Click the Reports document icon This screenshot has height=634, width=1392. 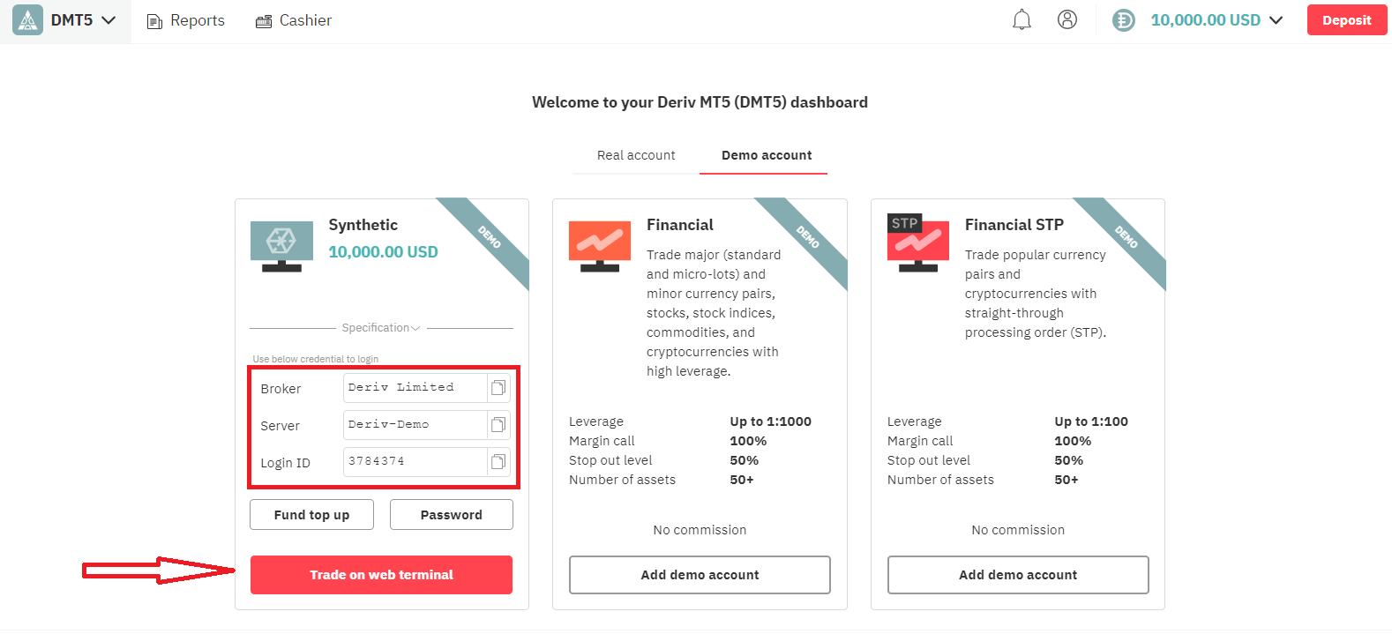pos(153,19)
